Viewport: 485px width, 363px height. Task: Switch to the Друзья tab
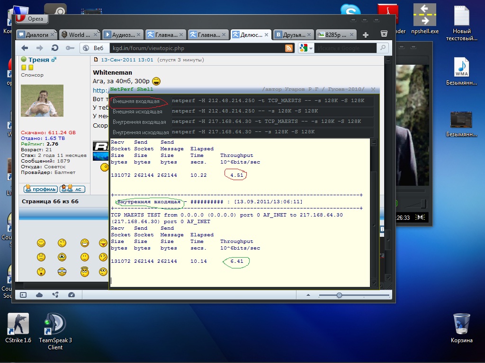coord(294,35)
